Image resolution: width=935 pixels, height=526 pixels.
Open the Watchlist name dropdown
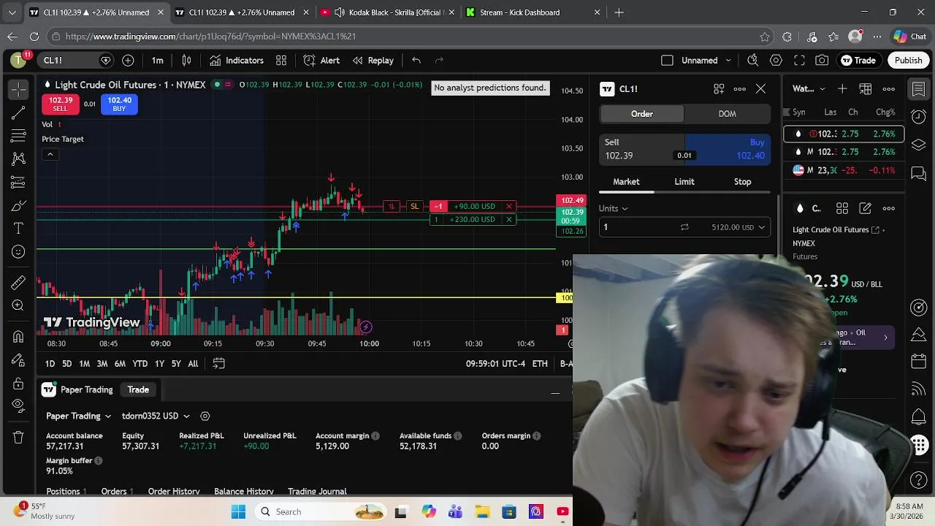point(809,89)
